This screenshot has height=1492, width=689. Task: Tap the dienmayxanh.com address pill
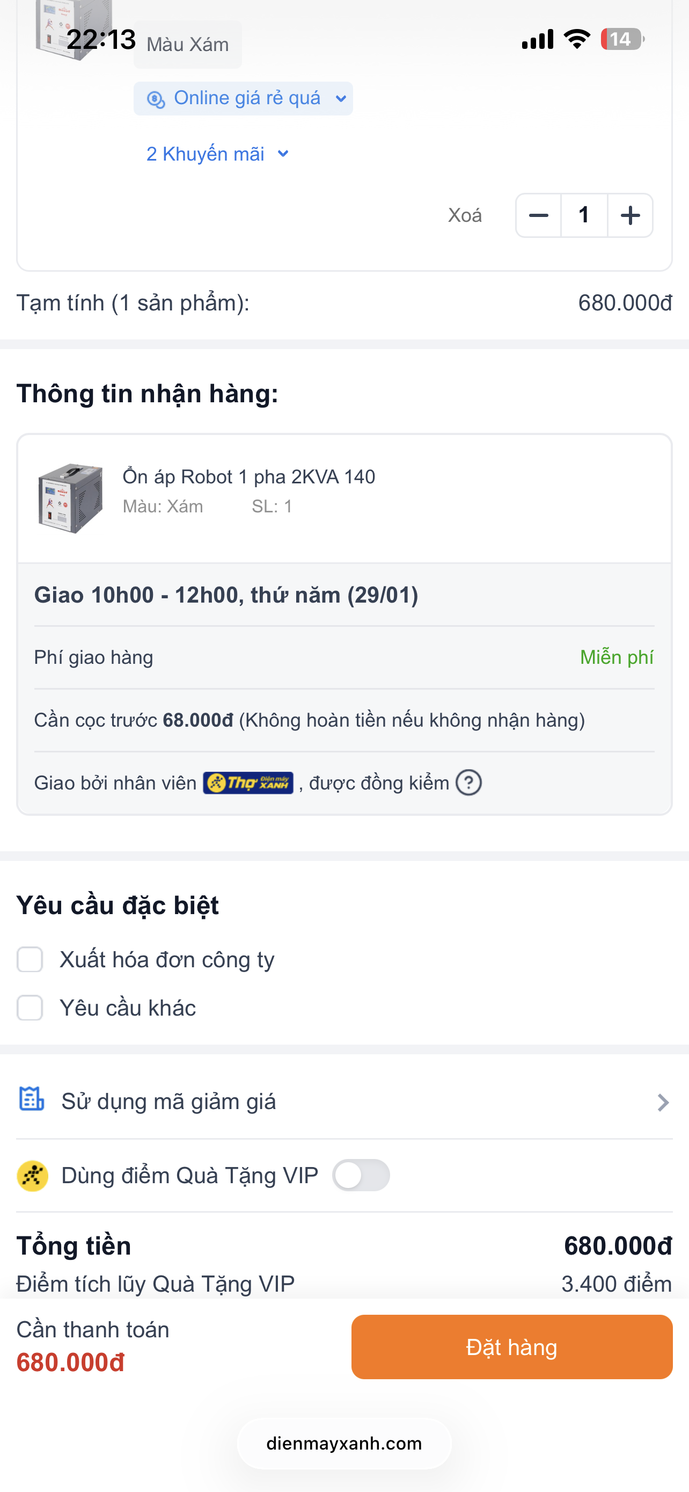coord(344,1443)
